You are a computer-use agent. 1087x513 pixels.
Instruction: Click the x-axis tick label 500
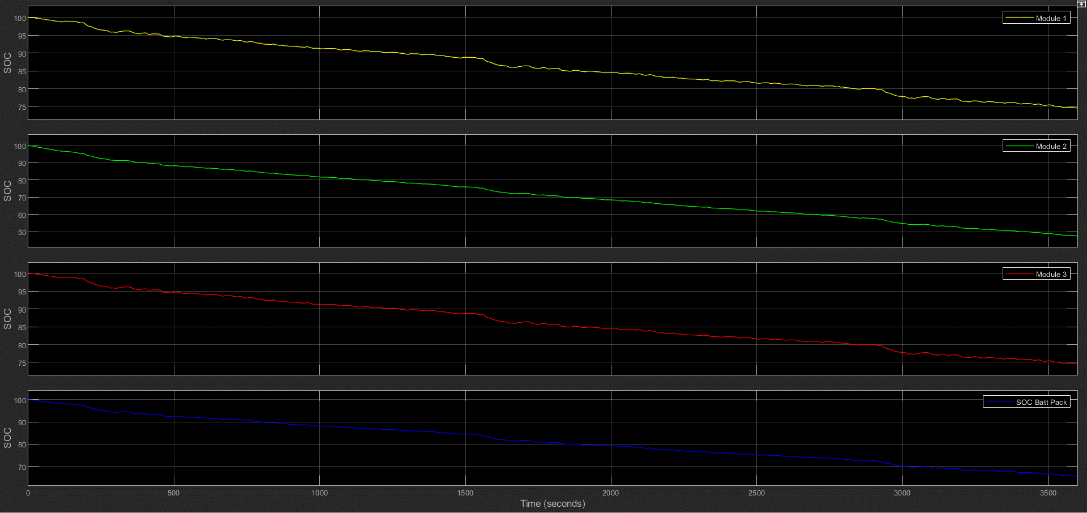click(174, 493)
